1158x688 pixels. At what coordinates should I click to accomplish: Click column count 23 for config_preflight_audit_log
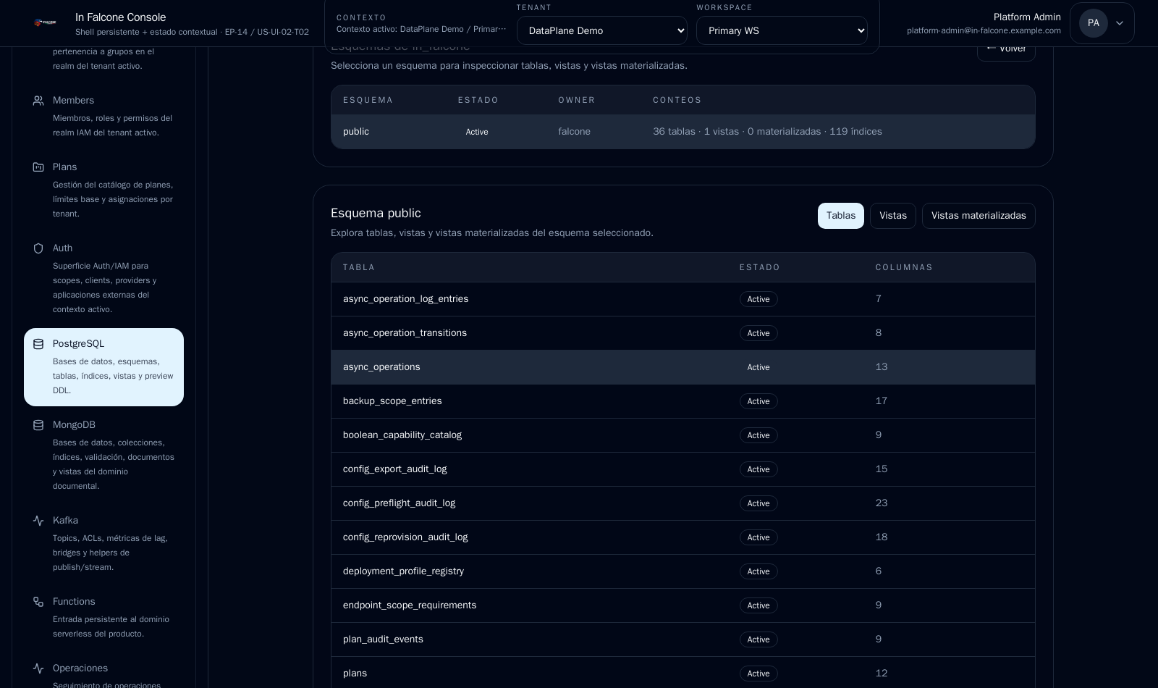pos(882,503)
